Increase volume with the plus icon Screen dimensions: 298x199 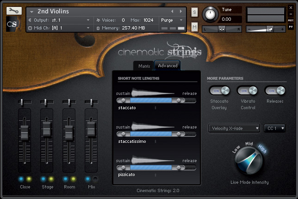282,29
